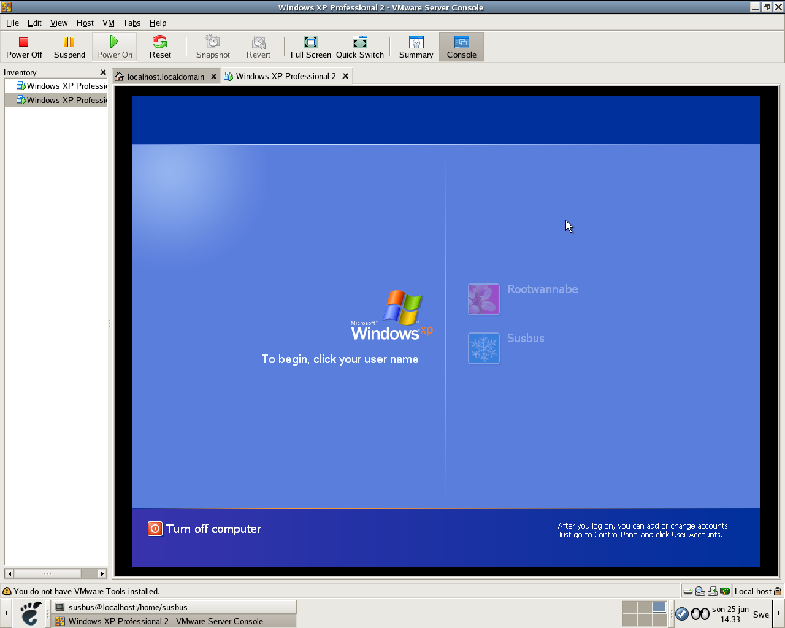Click the VMware Tools not installed message
The width and height of the screenshot is (785, 628).
tap(86, 591)
